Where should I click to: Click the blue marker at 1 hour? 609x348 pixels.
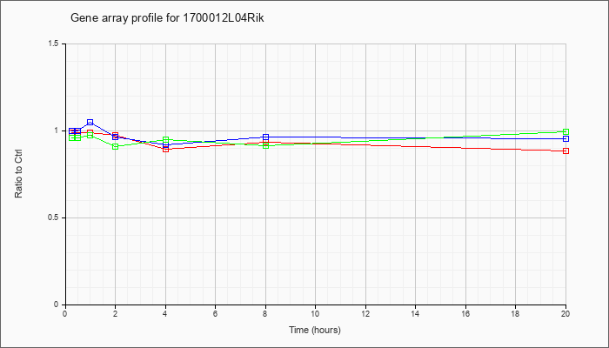[90, 123]
